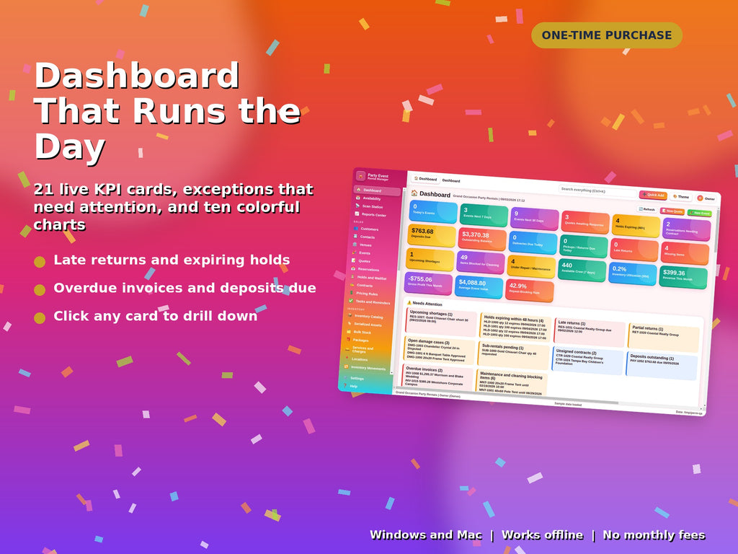This screenshot has width=738, height=554.
Task: Click Open damage cases (3) panel
Action: tap(440, 351)
